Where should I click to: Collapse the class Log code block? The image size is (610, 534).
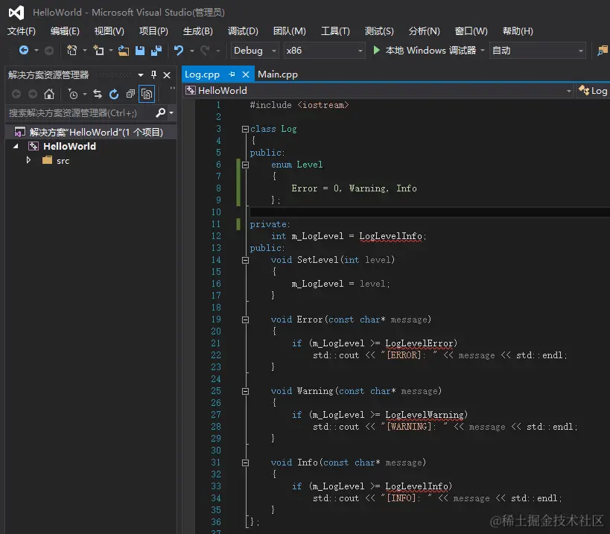tap(244, 129)
